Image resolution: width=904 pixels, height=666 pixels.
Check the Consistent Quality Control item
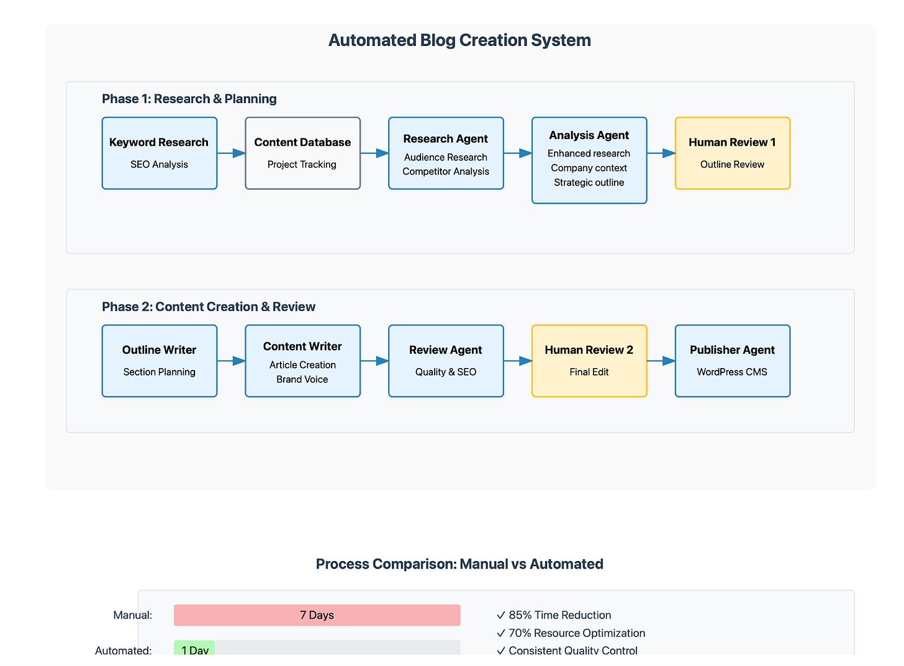(566, 650)
